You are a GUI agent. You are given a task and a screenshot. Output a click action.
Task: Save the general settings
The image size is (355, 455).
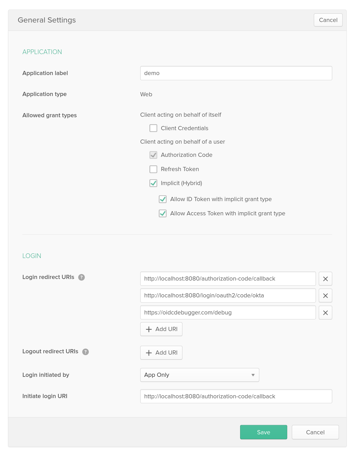pos(263,432)
